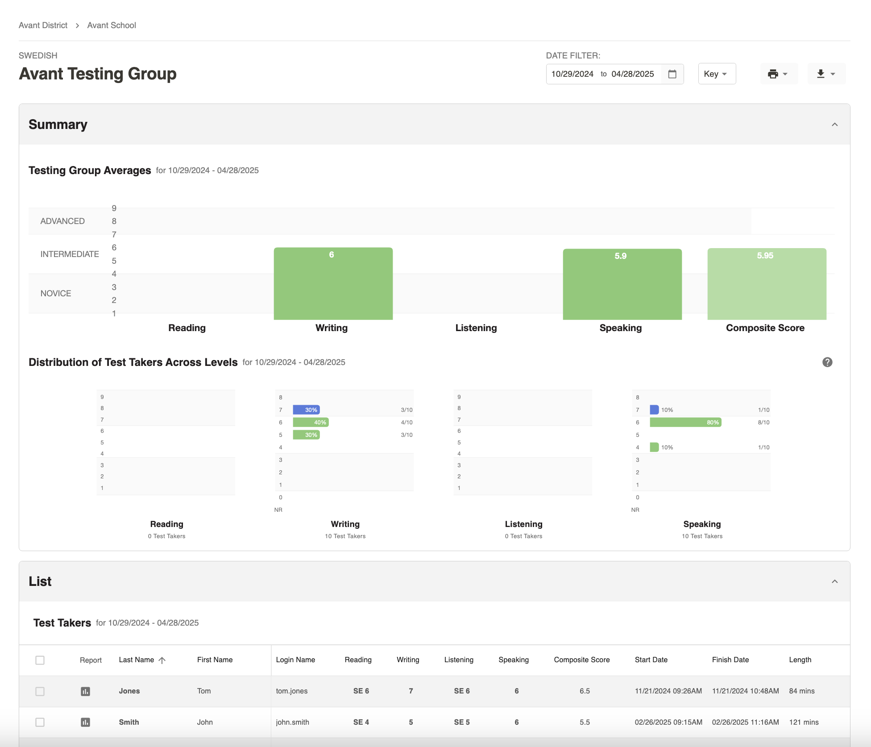871x747 pixels.
Task: Sort table by Login Name column
Action: click(295, 660)
